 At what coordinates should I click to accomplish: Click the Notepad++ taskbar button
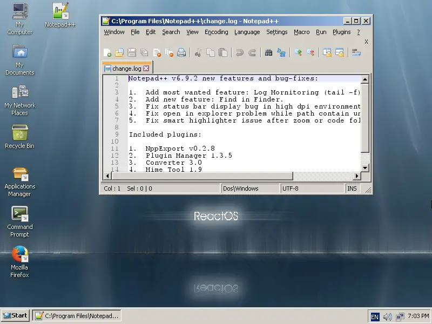77,315
